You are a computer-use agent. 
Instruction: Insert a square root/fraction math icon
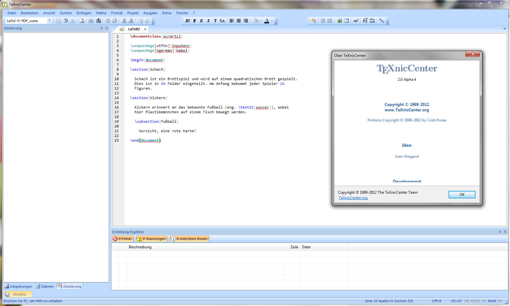click(365, 21)
